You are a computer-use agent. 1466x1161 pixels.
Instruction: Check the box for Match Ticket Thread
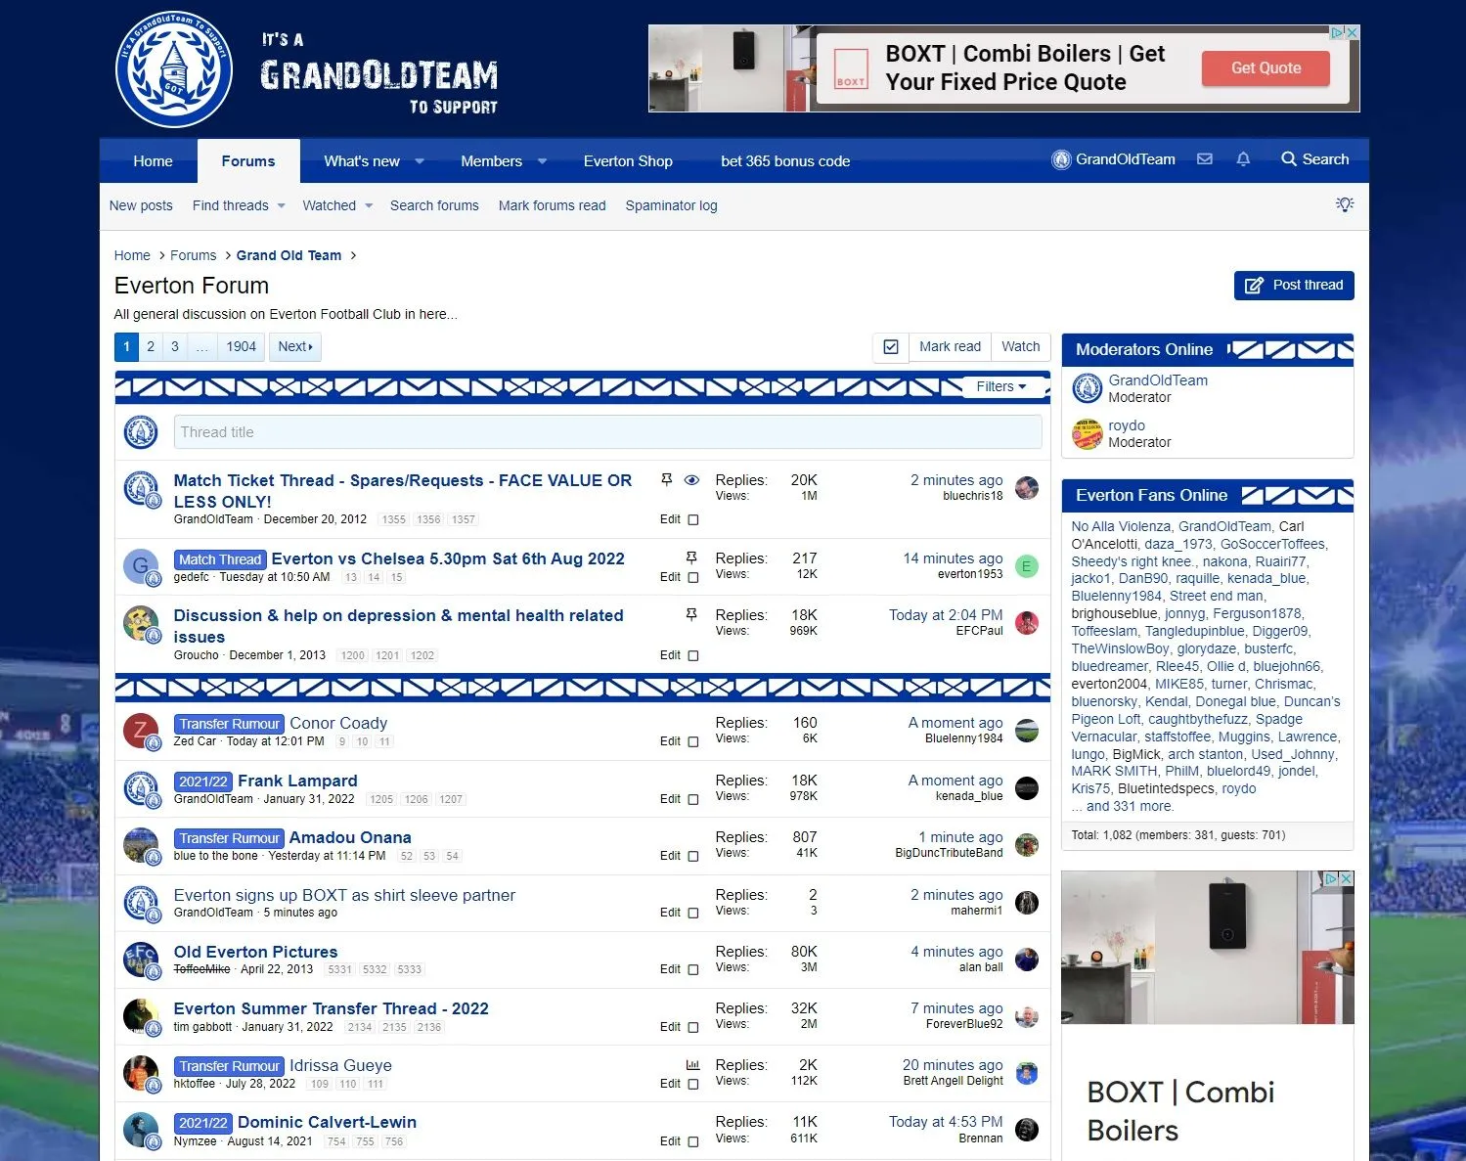pos(693,519)
